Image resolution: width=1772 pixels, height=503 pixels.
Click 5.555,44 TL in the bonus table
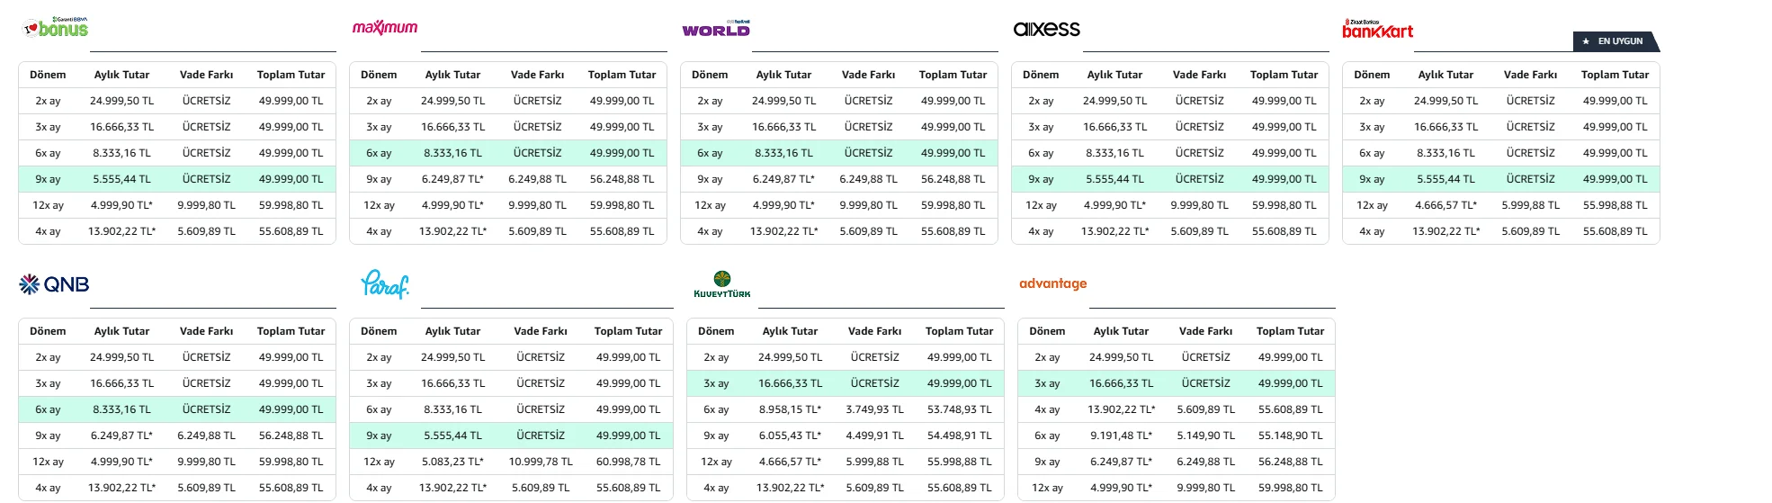pos(121,179)
